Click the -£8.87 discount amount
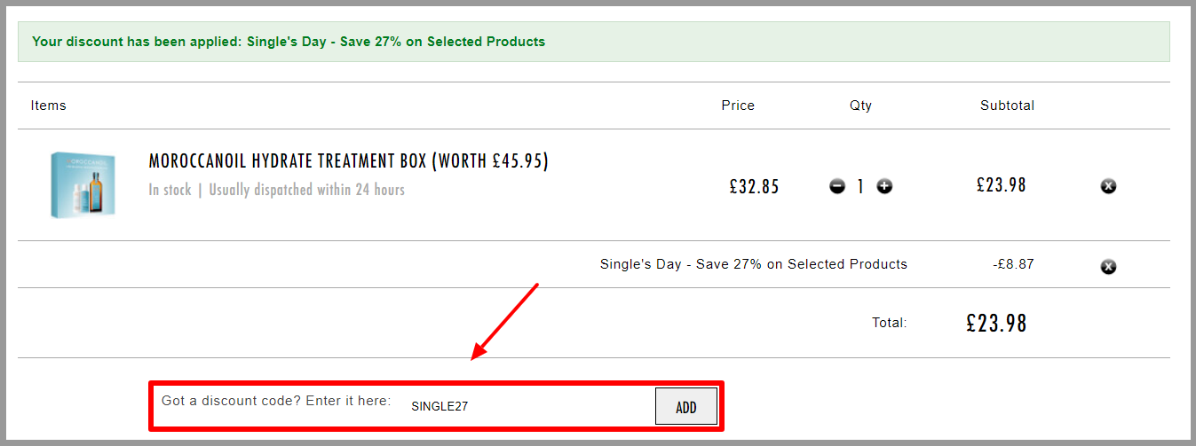Image resolution: width=1196 pixels, height=446 pixels. [1013, 264]
